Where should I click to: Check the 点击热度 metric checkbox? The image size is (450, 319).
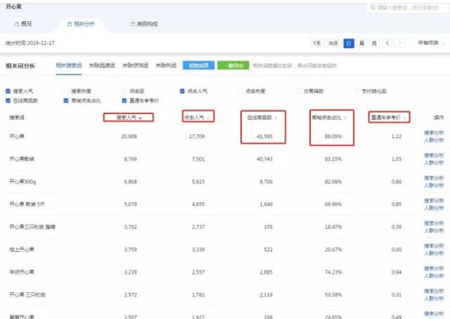click(240, 91)
